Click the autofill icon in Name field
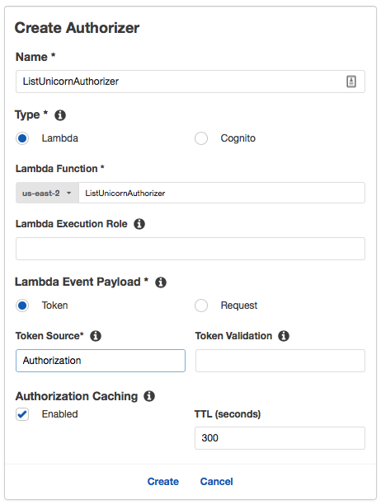 click(351, 82)
